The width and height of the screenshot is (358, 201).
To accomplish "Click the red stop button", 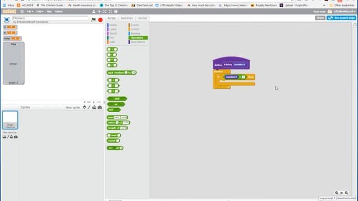I will (100, 20).
